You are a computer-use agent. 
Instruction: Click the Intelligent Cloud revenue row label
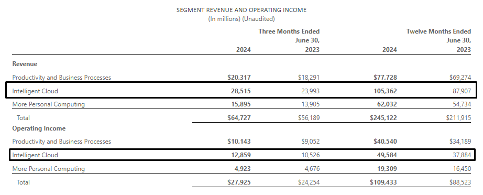(x=35, y=91)
